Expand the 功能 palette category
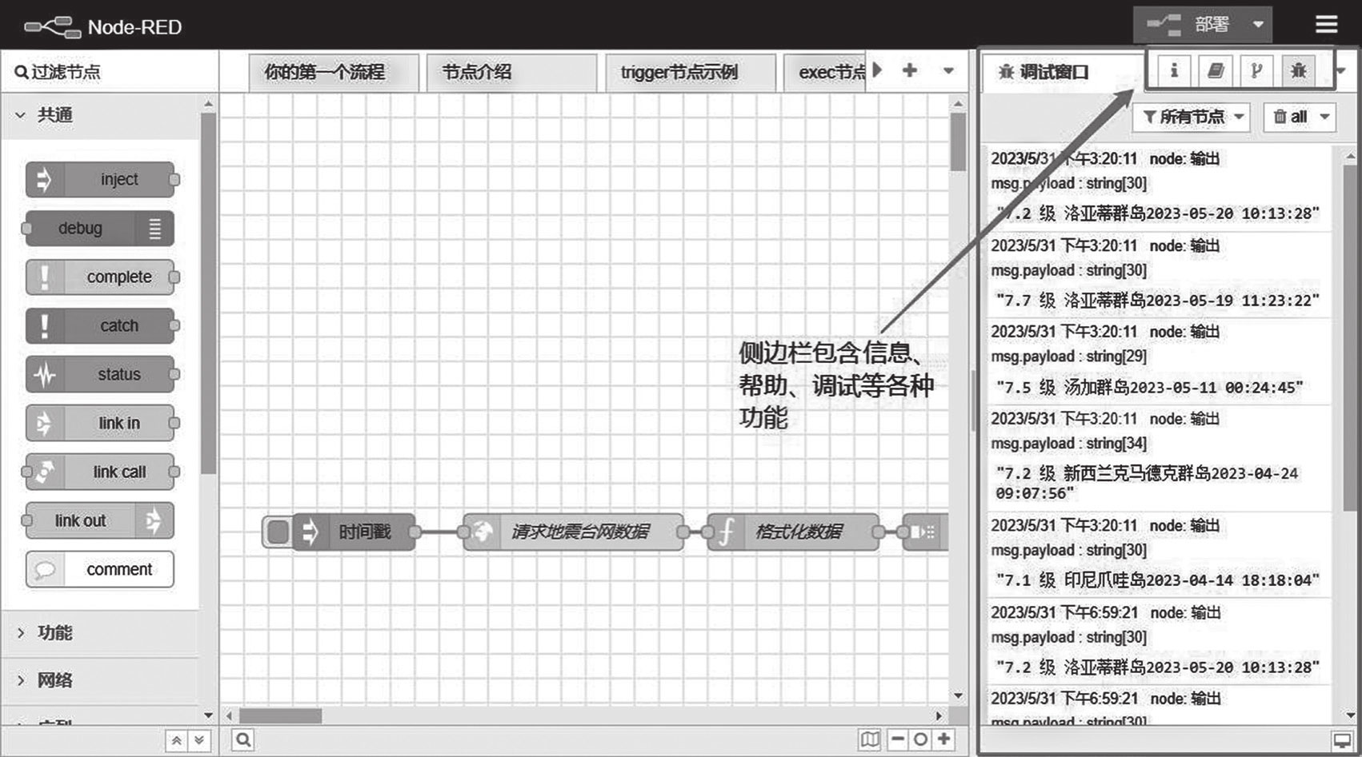1362x757 pixels. [x=100, y=633]
